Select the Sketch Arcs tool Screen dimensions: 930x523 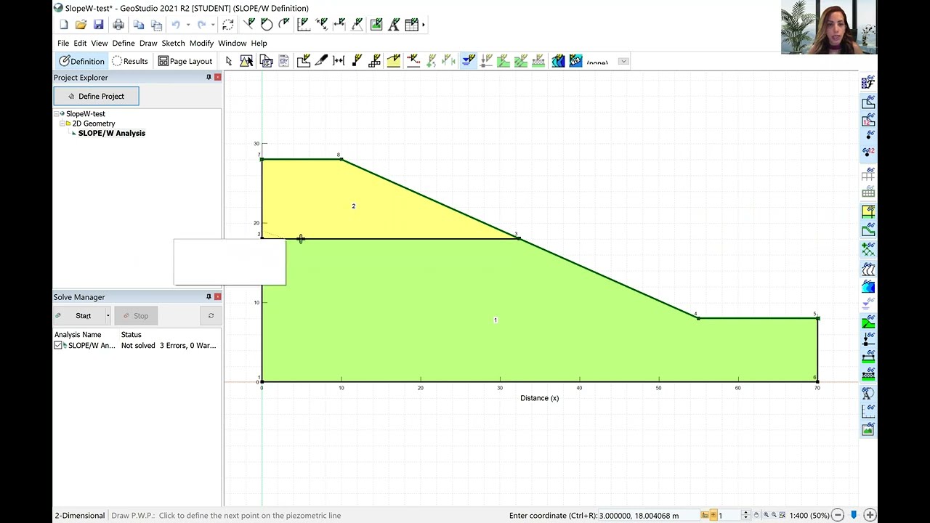point(284,25)
